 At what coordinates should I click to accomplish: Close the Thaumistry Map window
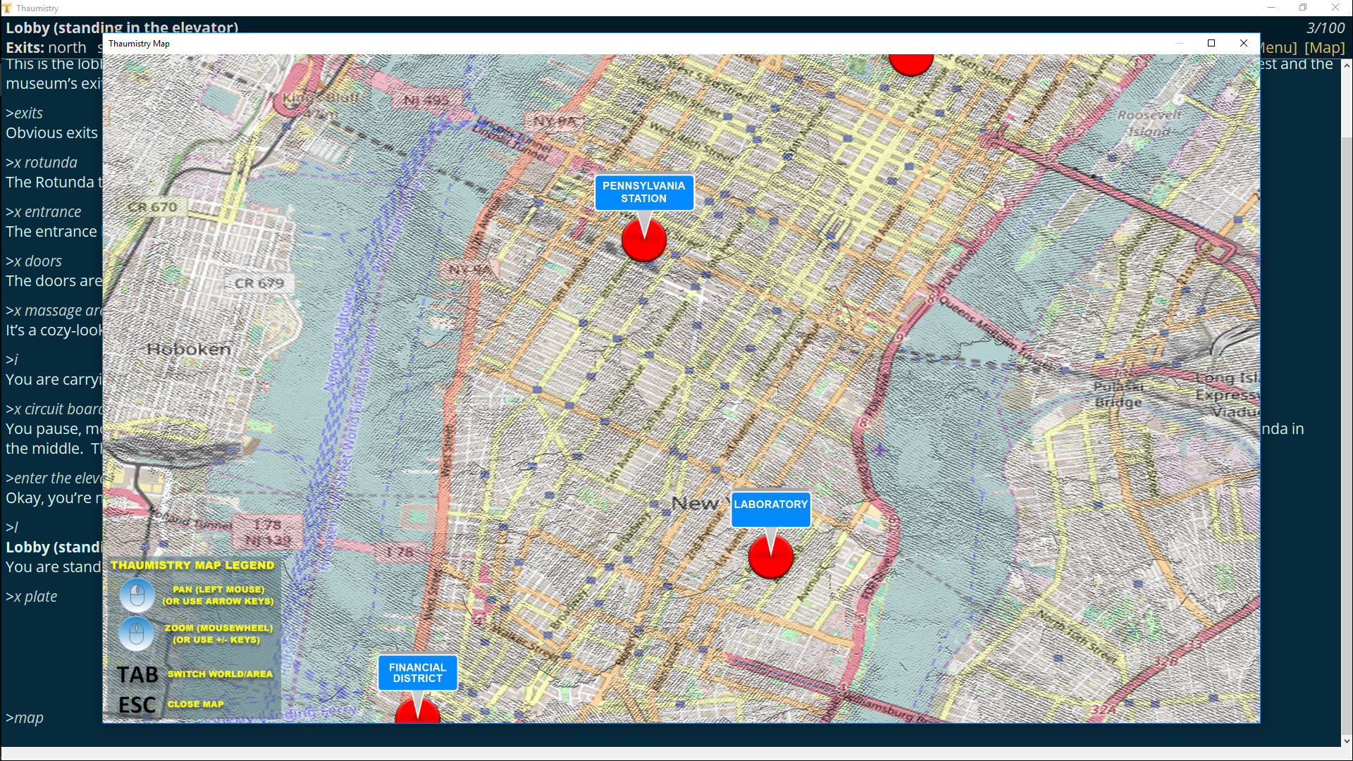[x=1244, y=43]
